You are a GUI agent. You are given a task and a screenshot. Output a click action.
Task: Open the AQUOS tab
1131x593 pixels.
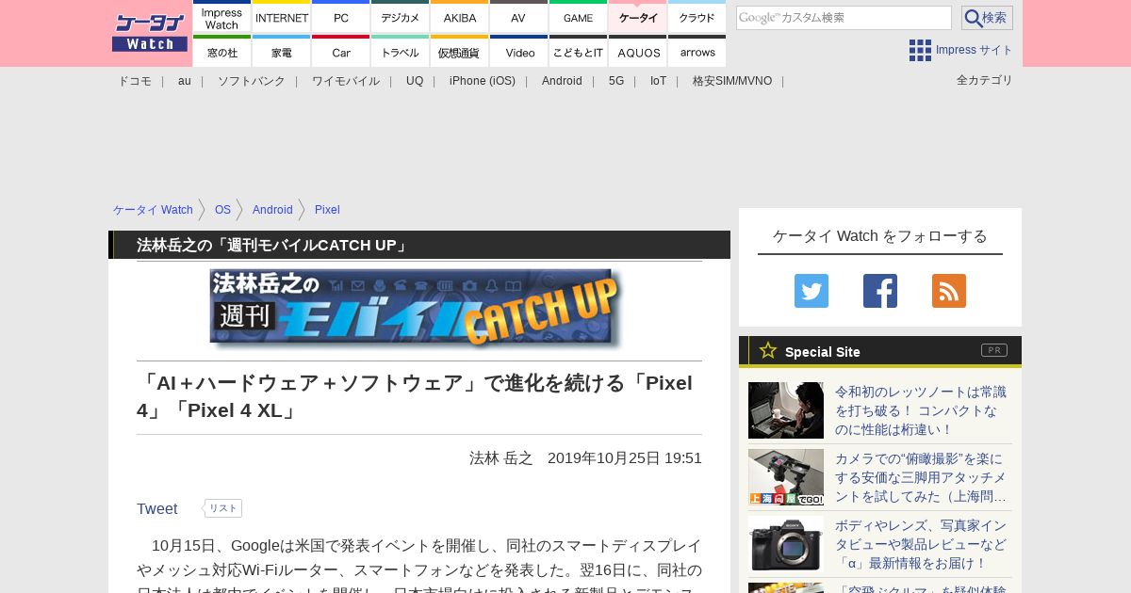638,52
